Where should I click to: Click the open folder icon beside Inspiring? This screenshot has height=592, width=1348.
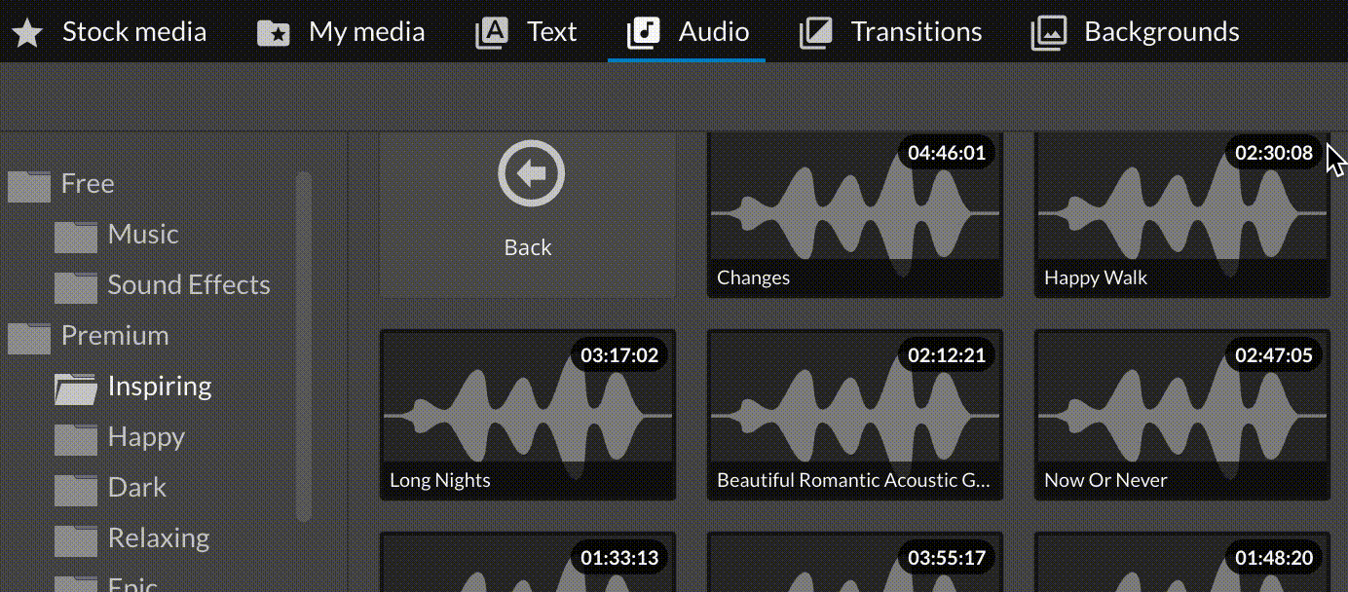tap(76, 388)
